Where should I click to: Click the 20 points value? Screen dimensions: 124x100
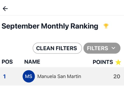pyautogui.click(x=117, y=77)
